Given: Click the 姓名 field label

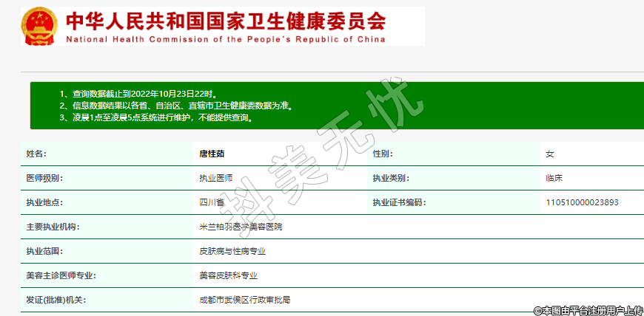Looking at the screenshot, I should [36, 154].
